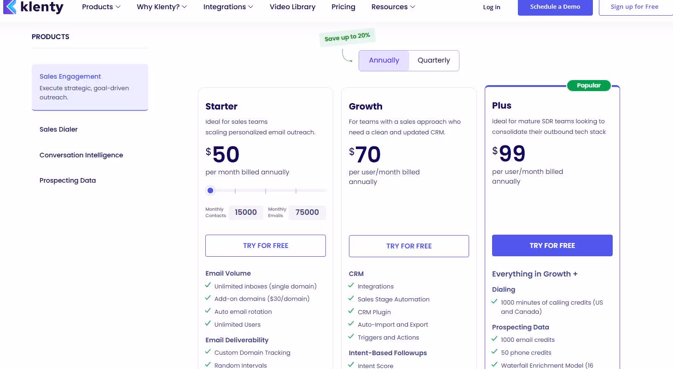The image size is (673, 369).
Task: Click the Email Deliverability heading
Action: click(x=237, y=340)
